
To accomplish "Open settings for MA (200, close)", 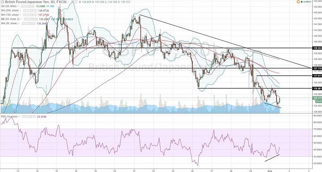I will 28,10.
